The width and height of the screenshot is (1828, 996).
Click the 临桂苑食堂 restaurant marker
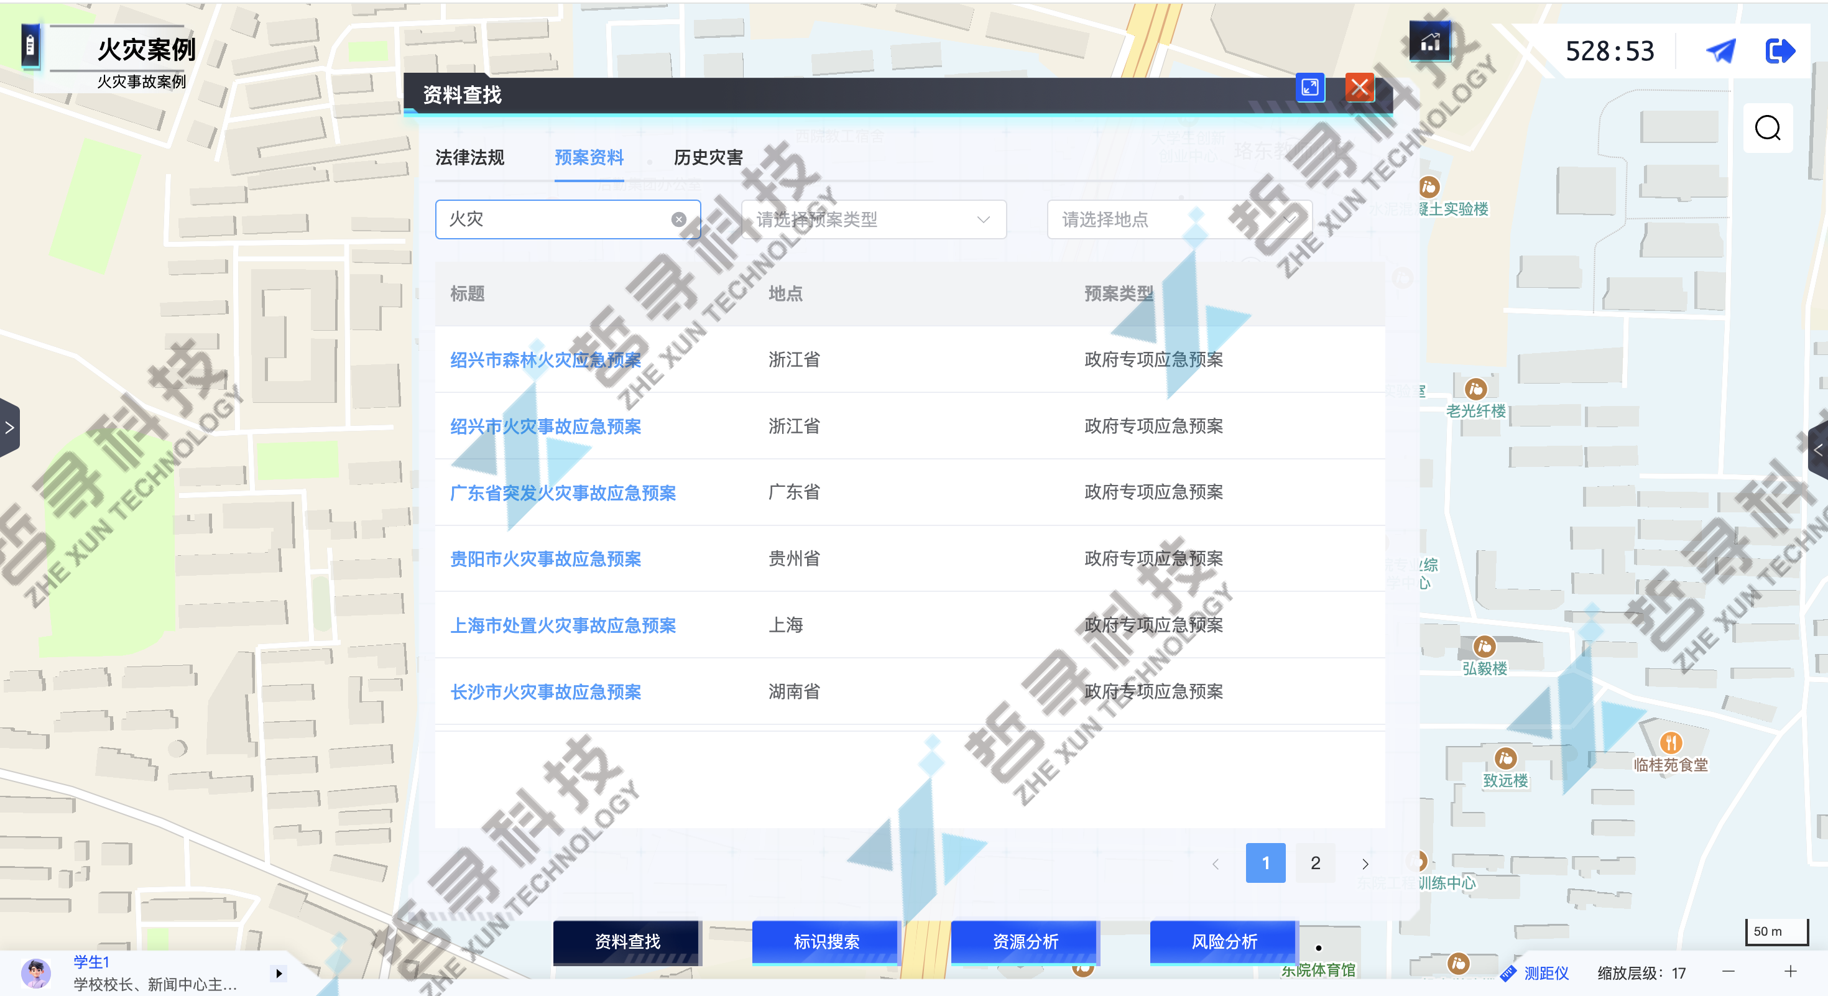[1671, 743]
